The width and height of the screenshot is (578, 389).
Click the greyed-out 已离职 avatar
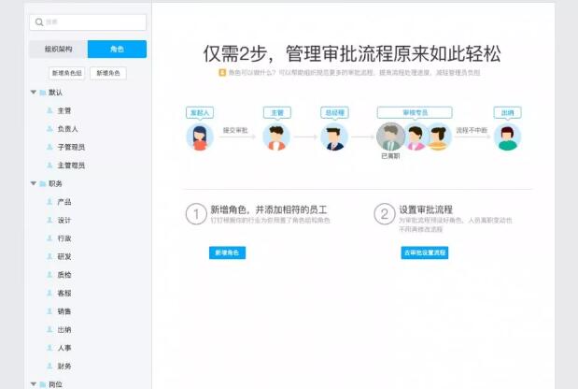point(390,137)
